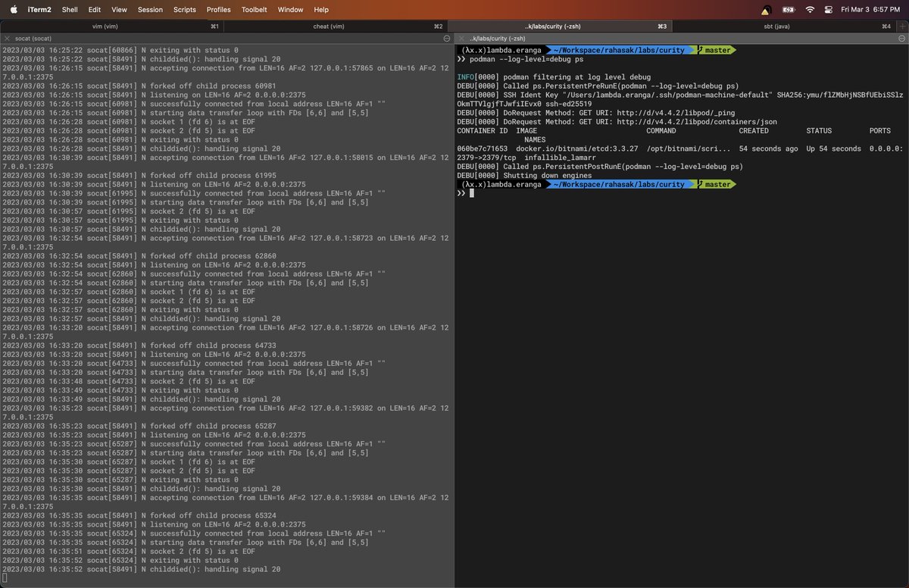Open the Apple menu
Screen dimensions: 909x588
12,10
